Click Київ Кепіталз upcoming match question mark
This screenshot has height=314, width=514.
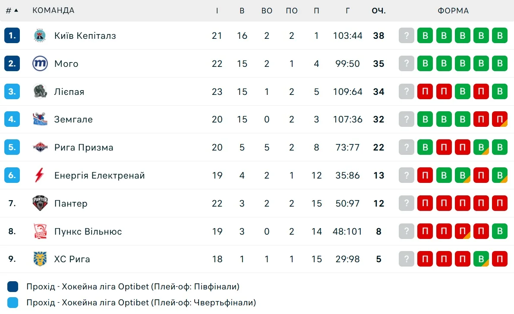click(406, 36)
